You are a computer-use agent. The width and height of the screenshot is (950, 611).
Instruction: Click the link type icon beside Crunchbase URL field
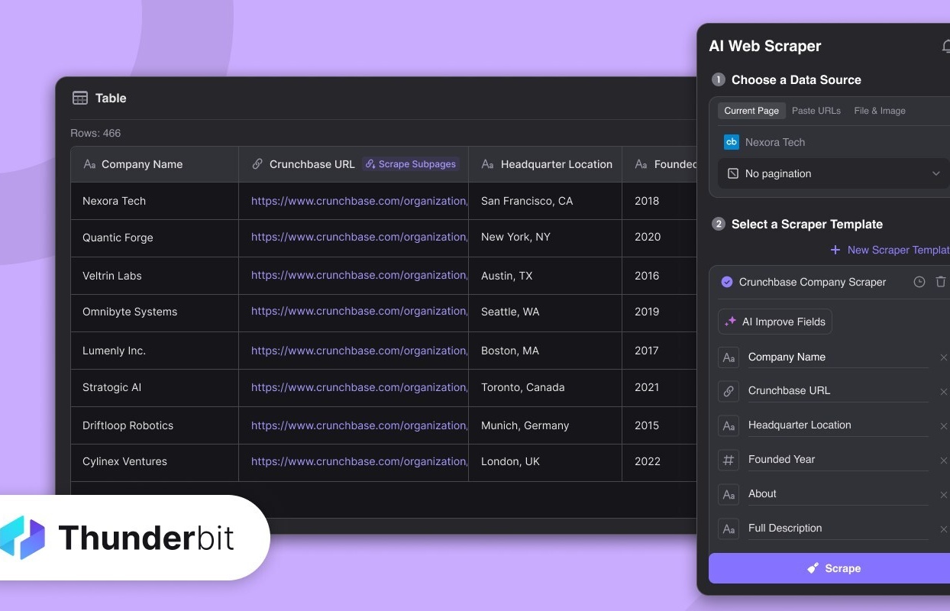[x=729, y=391]
